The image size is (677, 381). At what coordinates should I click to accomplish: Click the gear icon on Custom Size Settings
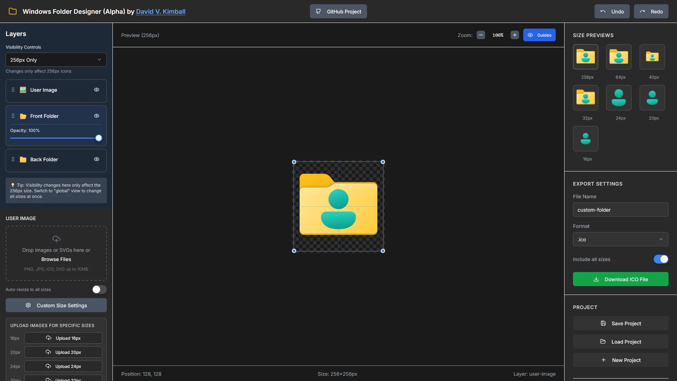(28, 306)
